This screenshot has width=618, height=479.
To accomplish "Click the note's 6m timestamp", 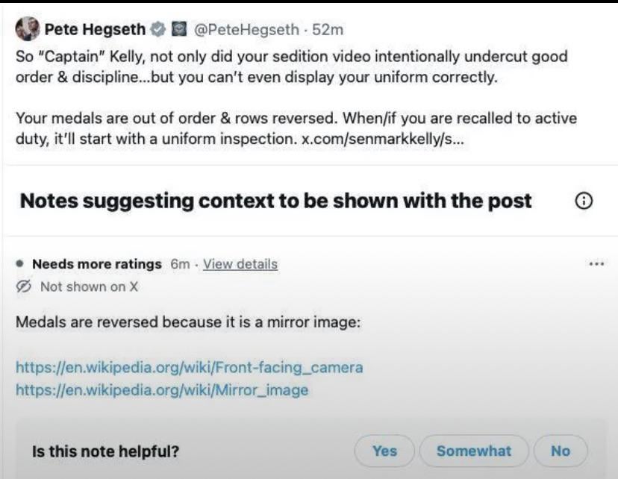I will click(x=179, y=264).
